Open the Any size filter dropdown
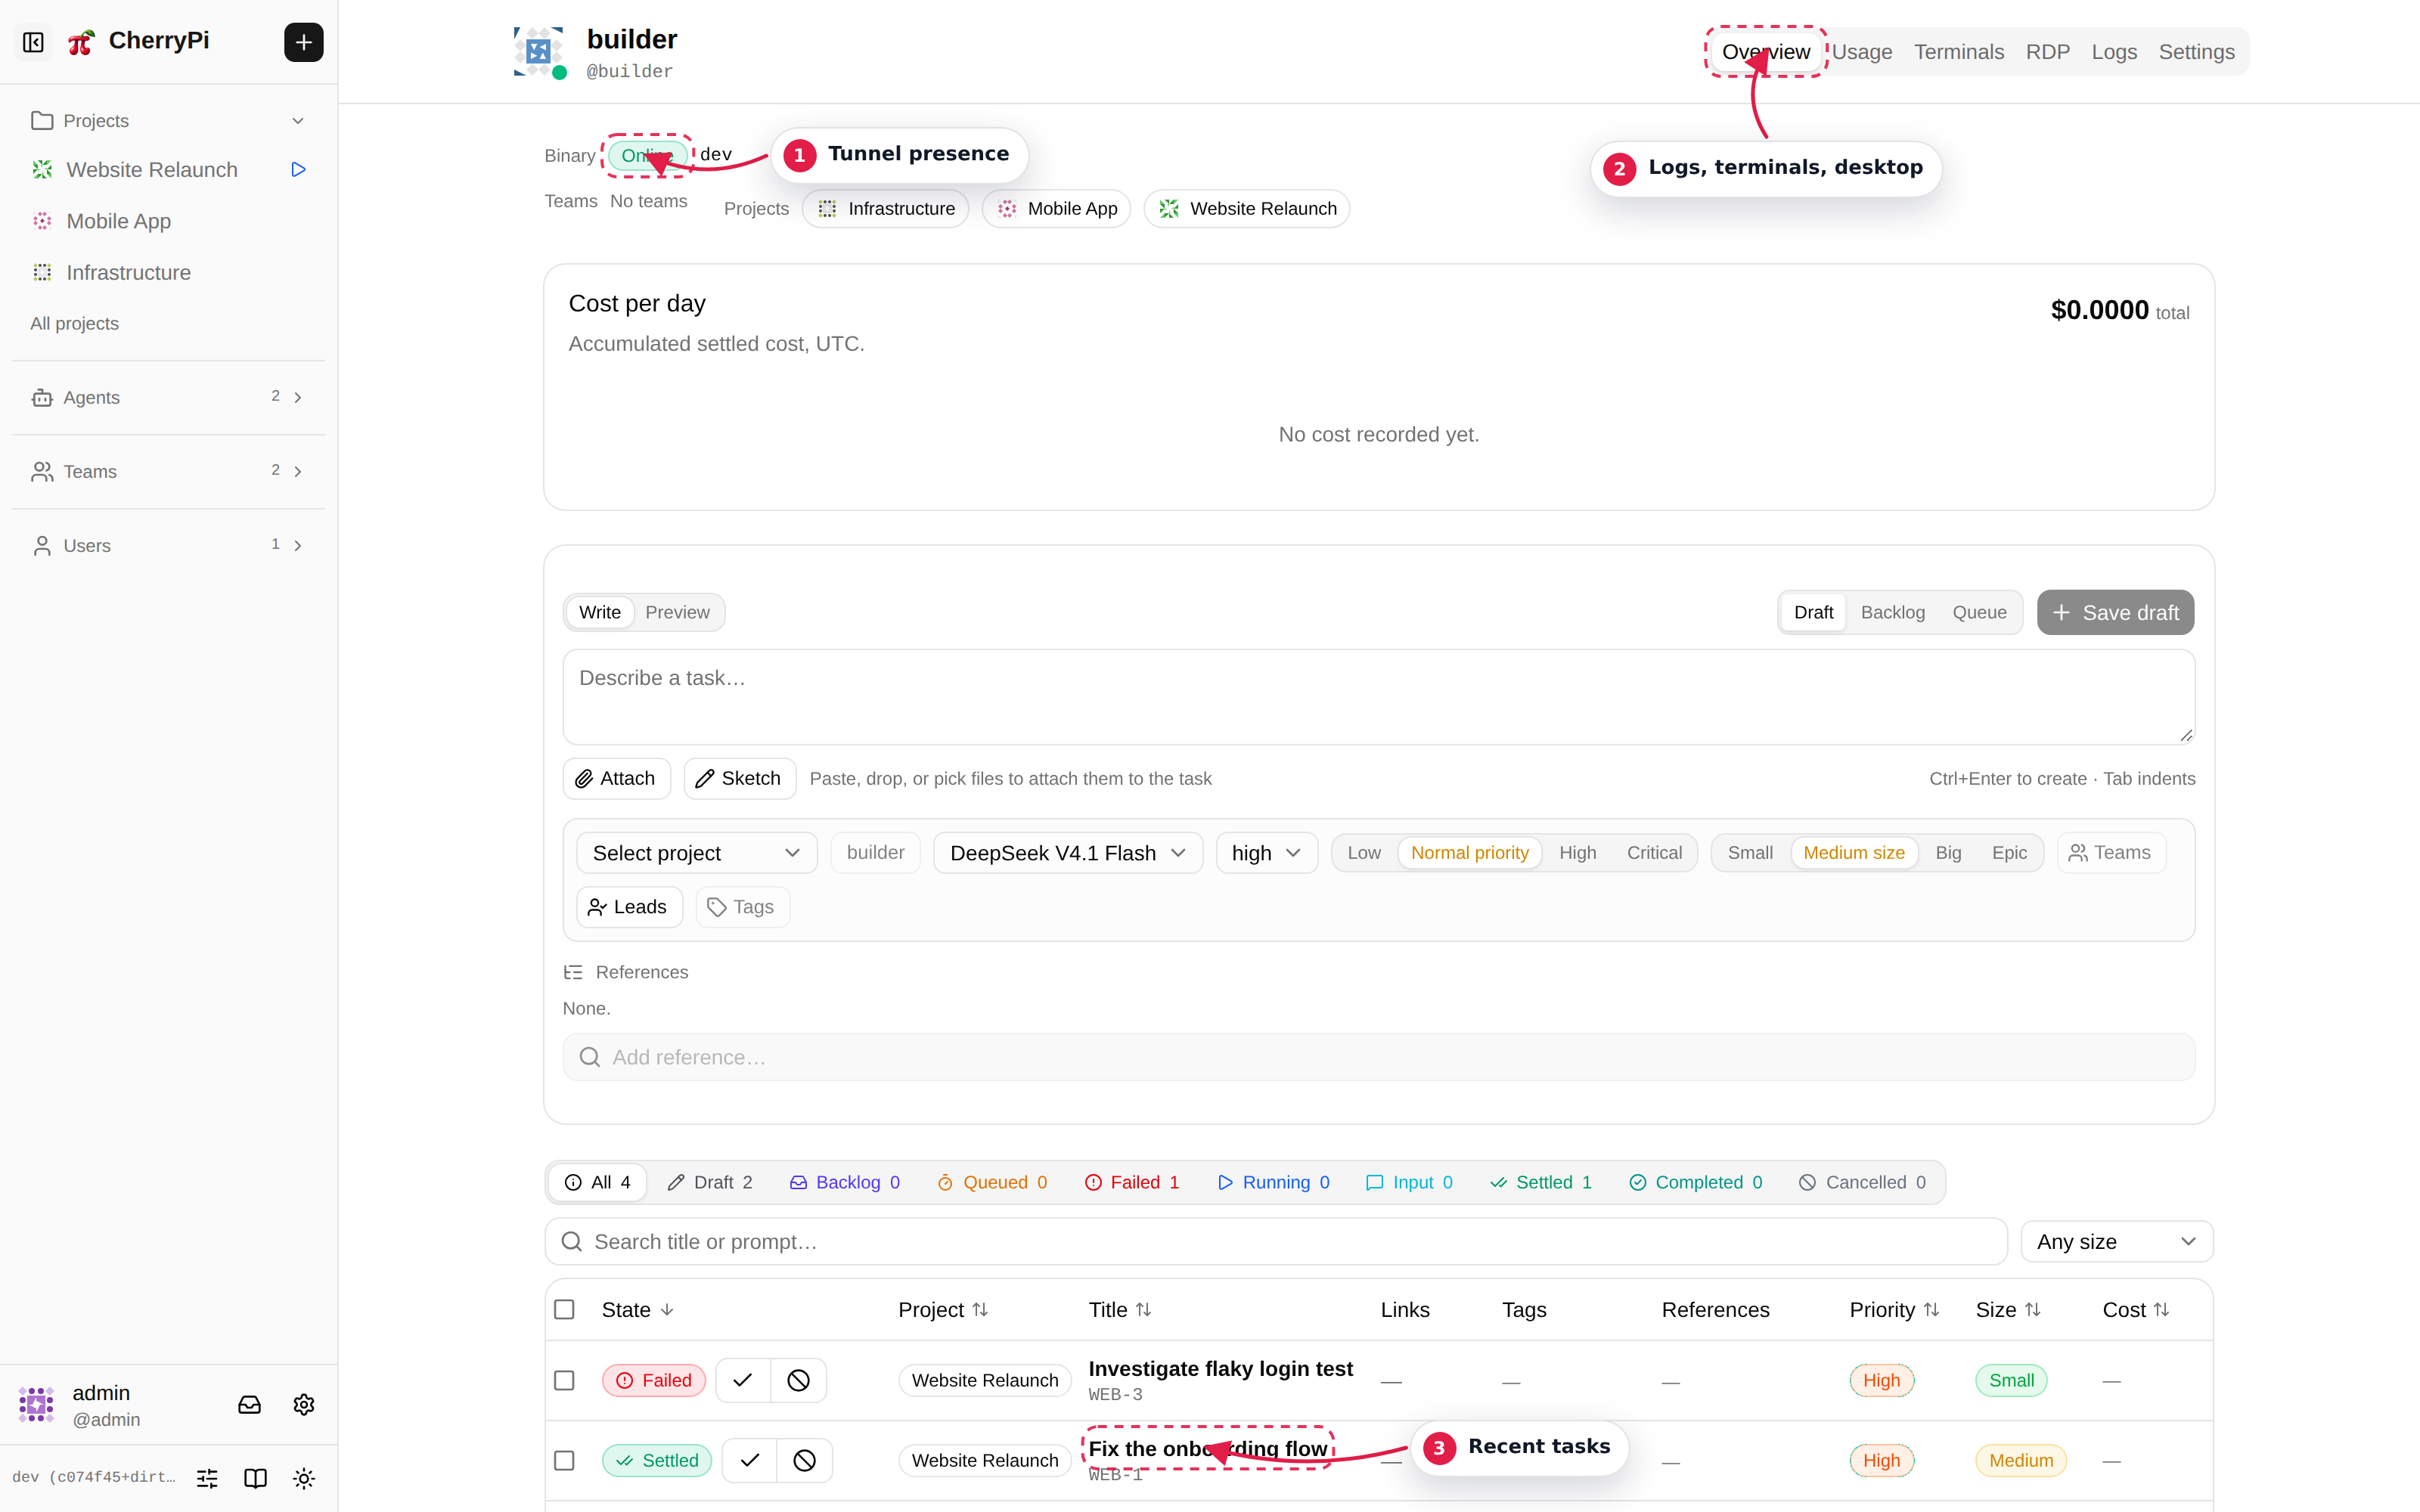2420x1512 pixels. click(x=2116, y=1241)
